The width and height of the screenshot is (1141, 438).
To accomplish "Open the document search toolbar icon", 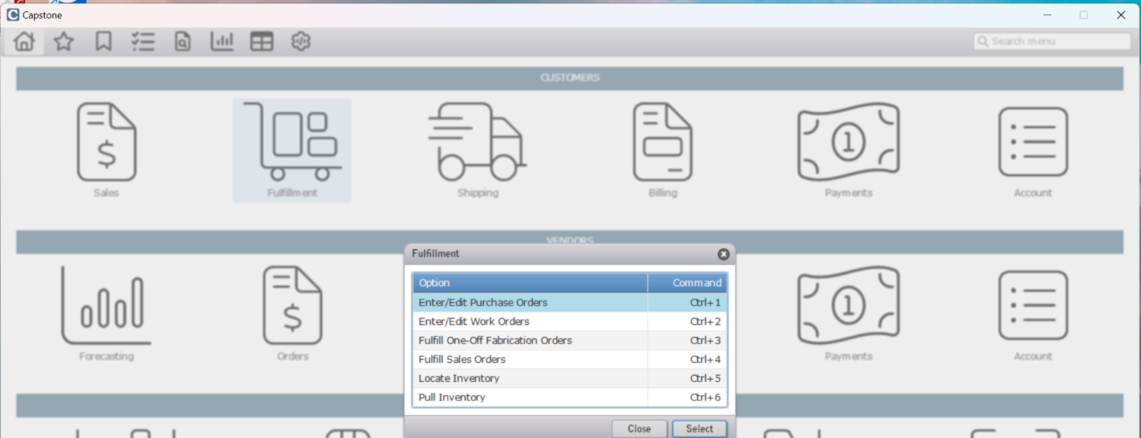I will coord(183,41).
